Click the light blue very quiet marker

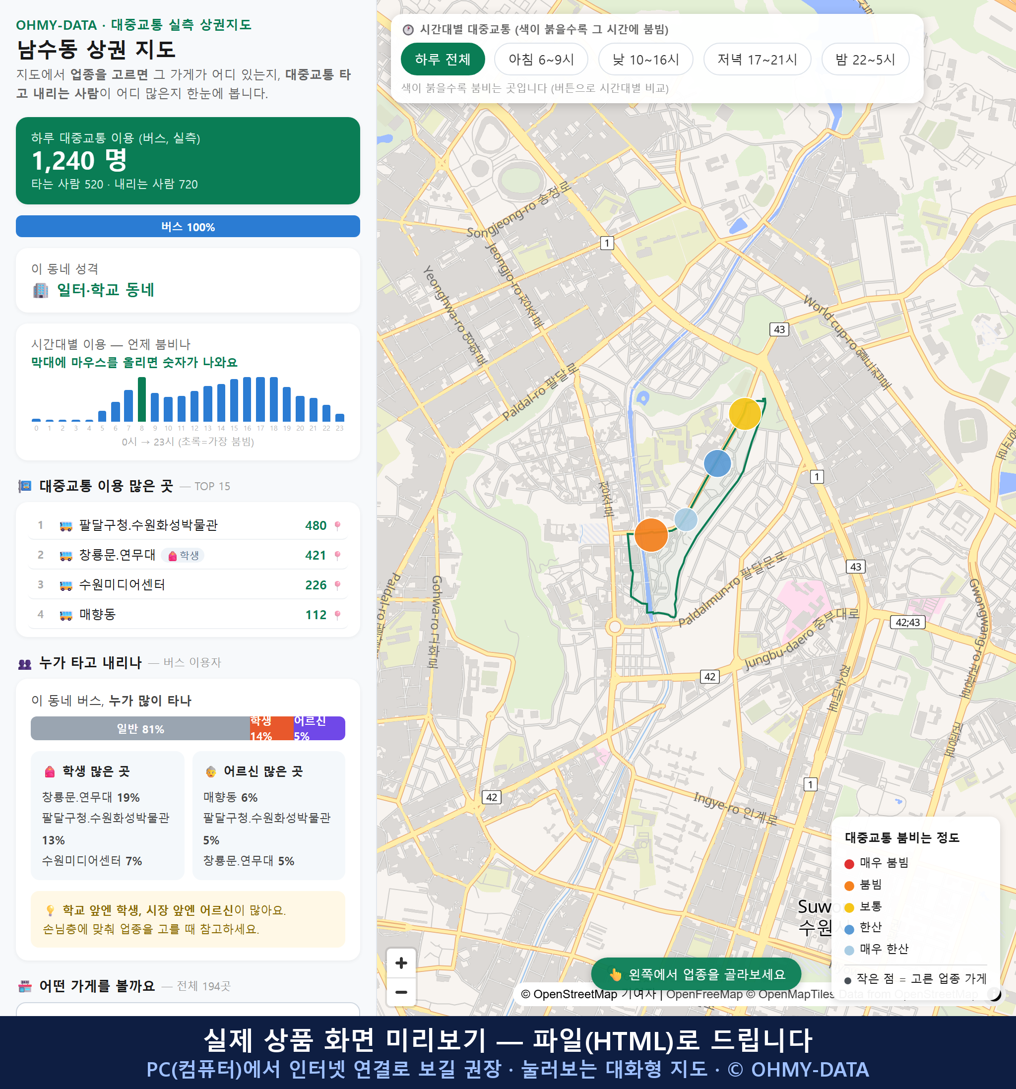[x=685, y=519]
